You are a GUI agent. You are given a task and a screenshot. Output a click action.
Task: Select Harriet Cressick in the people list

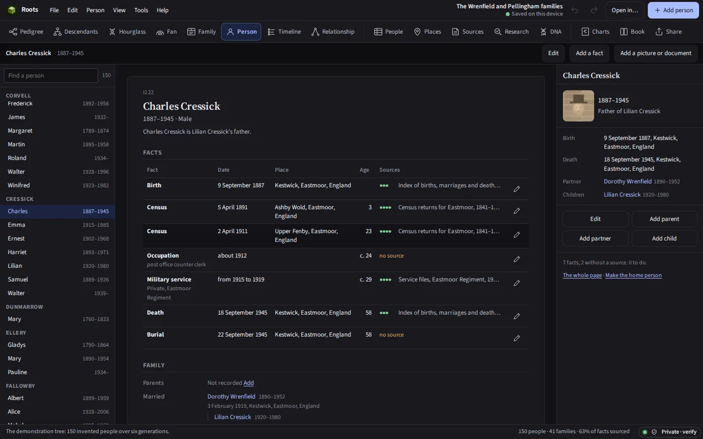coord(58,252)
